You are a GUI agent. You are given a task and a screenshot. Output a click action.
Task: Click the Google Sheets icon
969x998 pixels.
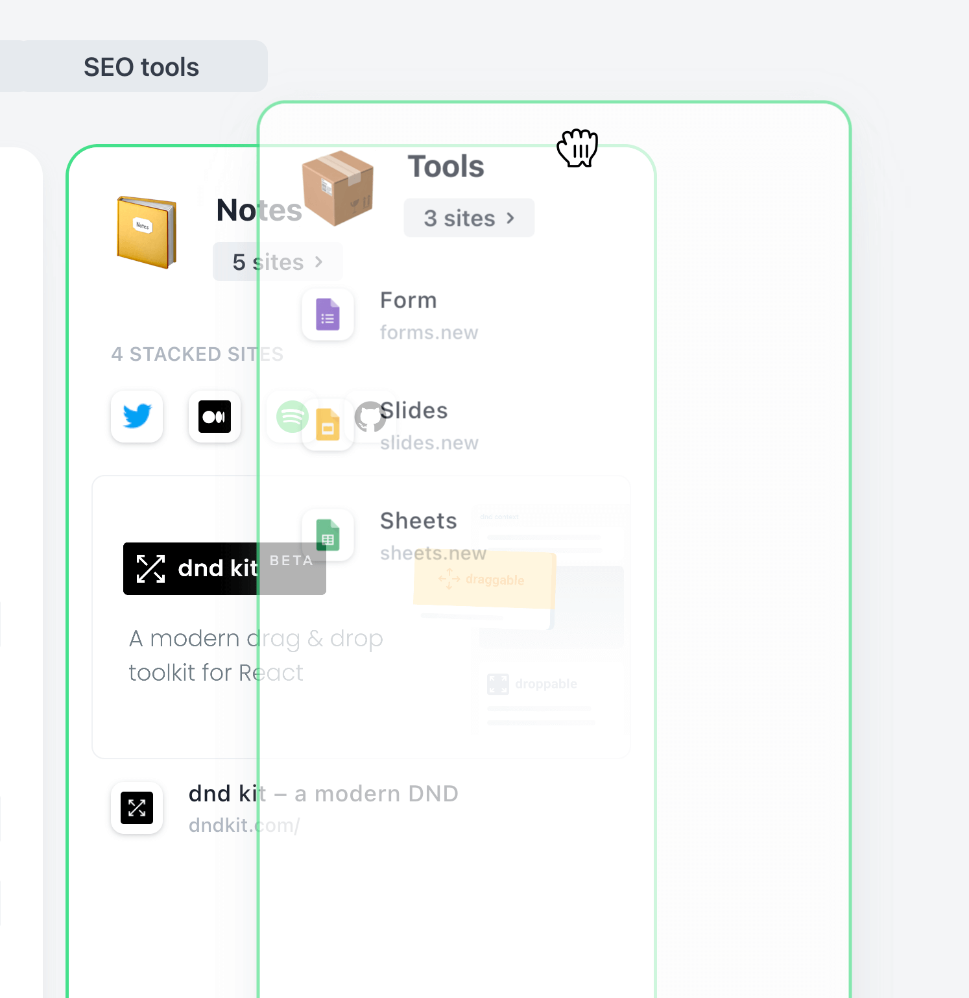[328, 535]
